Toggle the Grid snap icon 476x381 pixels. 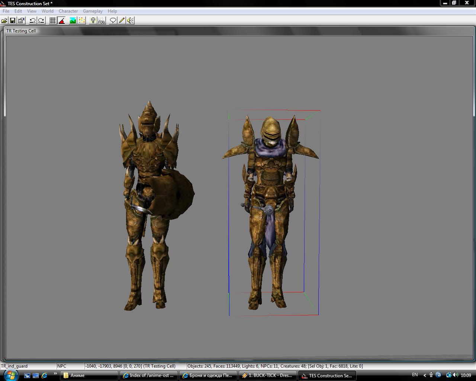coord(53,20)
